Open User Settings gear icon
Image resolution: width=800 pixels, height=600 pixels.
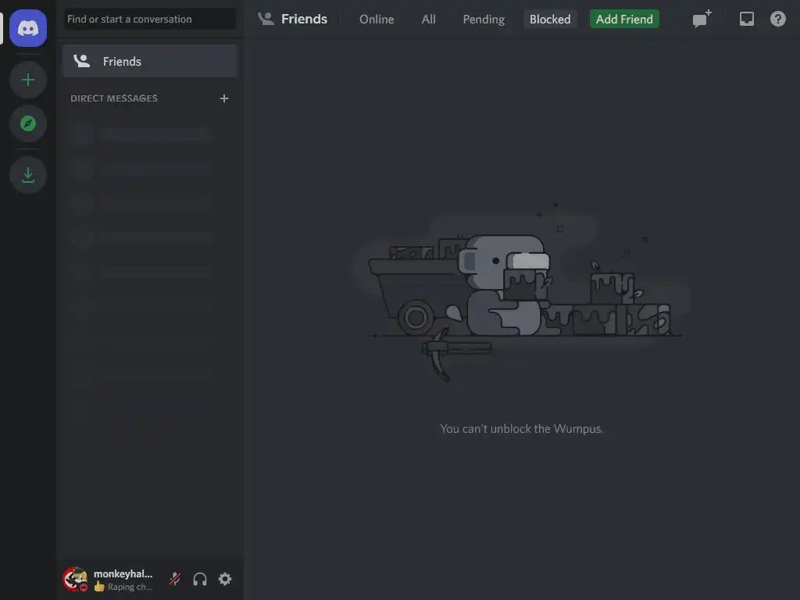point(225,579)
